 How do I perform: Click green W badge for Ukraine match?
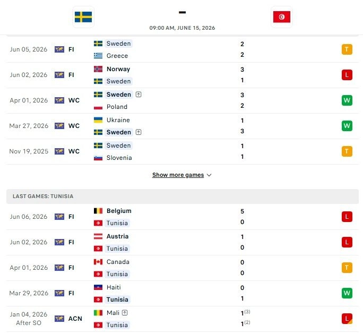tap(347, 126)
